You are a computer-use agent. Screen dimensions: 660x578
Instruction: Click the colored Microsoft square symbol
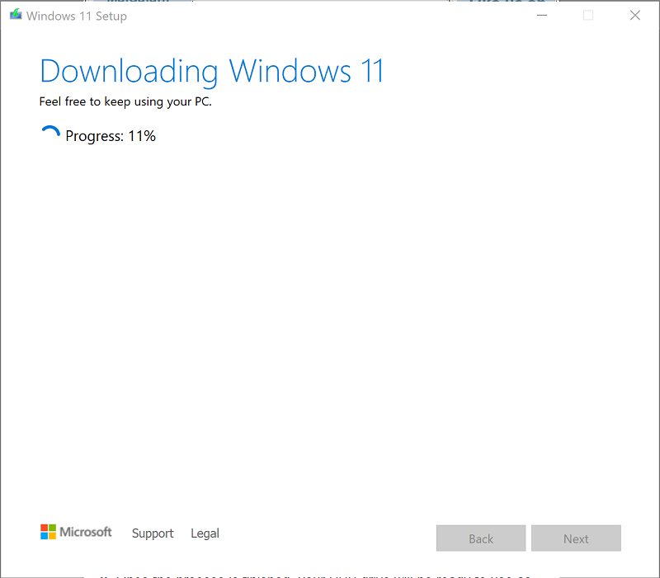point(46,532)
